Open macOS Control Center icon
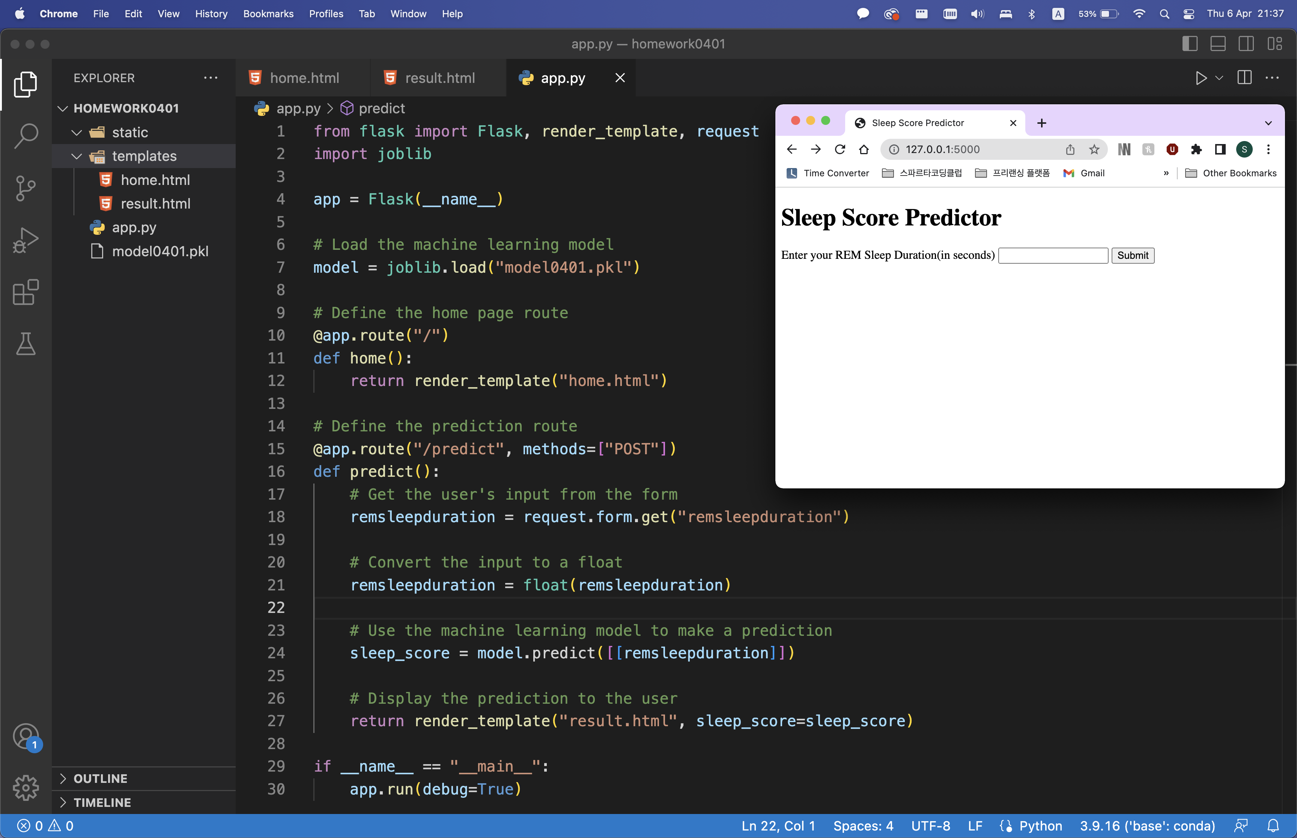The image size is (1297, 838). (1189, 14)
